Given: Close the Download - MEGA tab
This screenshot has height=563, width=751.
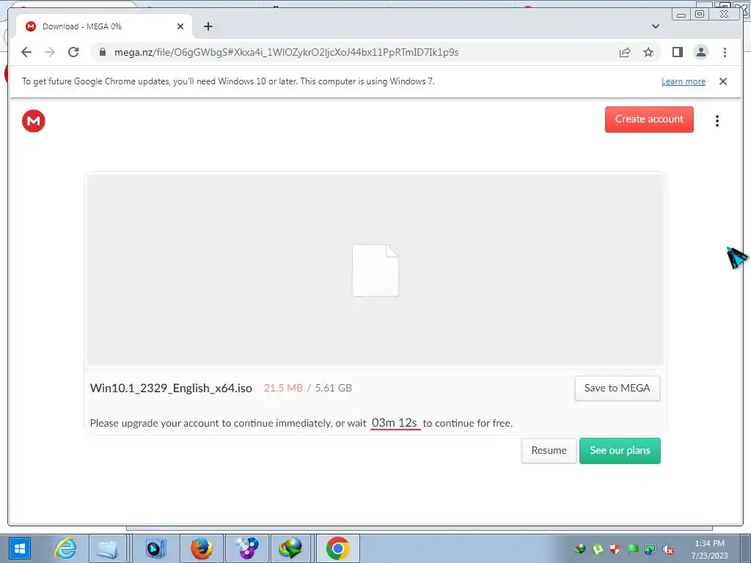Looking at the screenshot, I should (x=180, y=26).
